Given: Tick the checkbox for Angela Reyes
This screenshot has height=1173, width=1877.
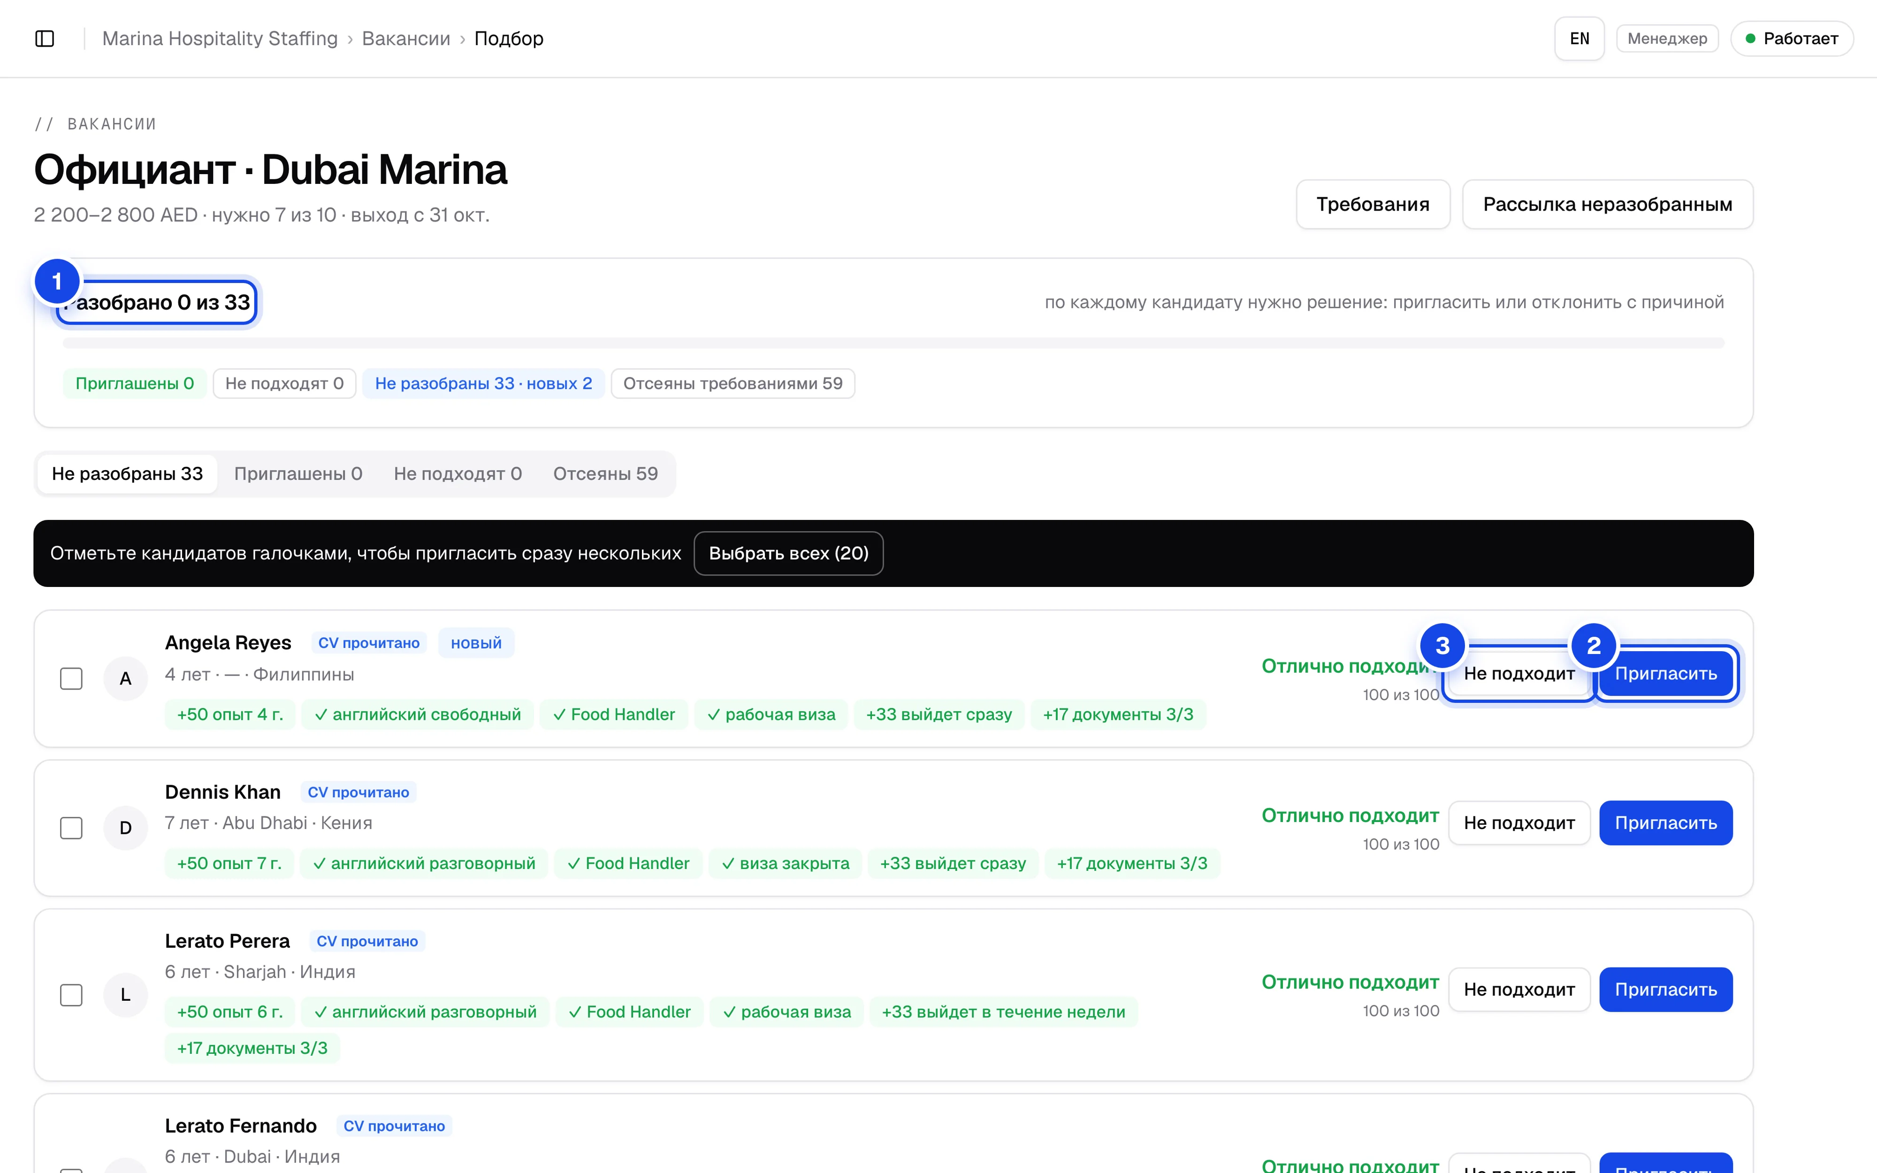Looking at the screenshot, I should pos(71,679).
